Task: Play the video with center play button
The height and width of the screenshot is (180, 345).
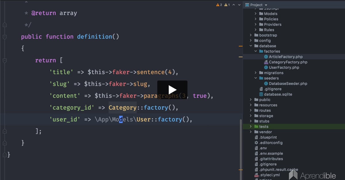Action: (x=172, y=90)
